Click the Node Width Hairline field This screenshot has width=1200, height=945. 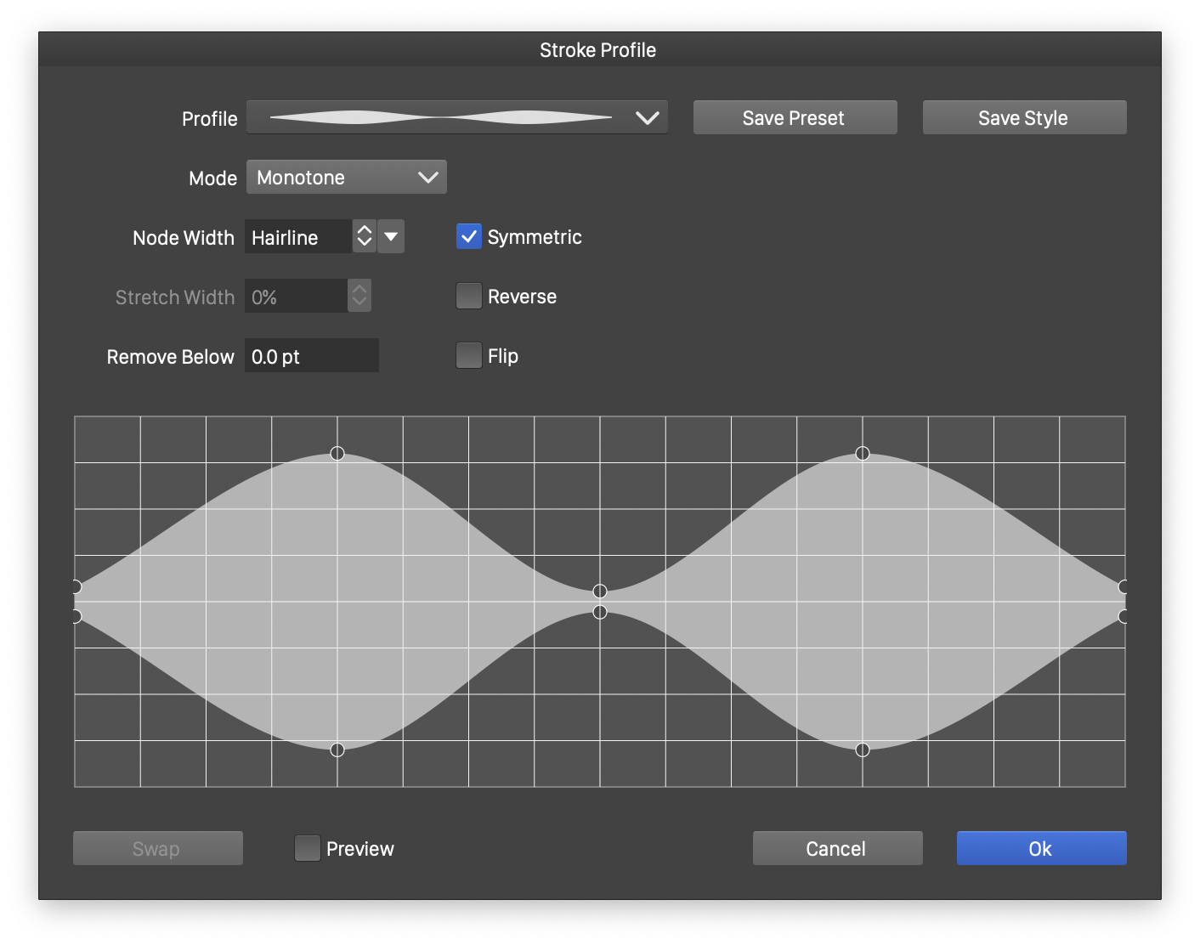tap(298, 238)
